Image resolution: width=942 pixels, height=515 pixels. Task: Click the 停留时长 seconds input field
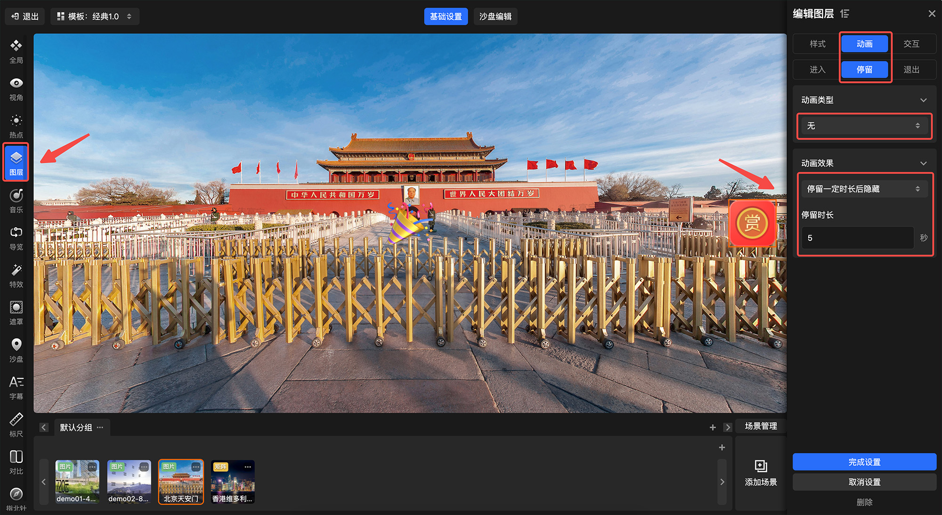click(x=857, y=238)
